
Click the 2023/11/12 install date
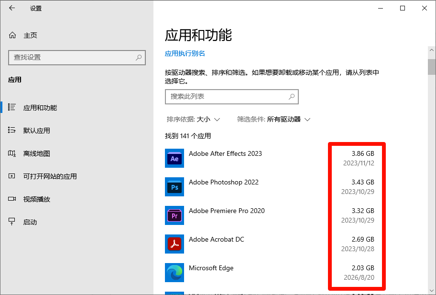(359, 163)
